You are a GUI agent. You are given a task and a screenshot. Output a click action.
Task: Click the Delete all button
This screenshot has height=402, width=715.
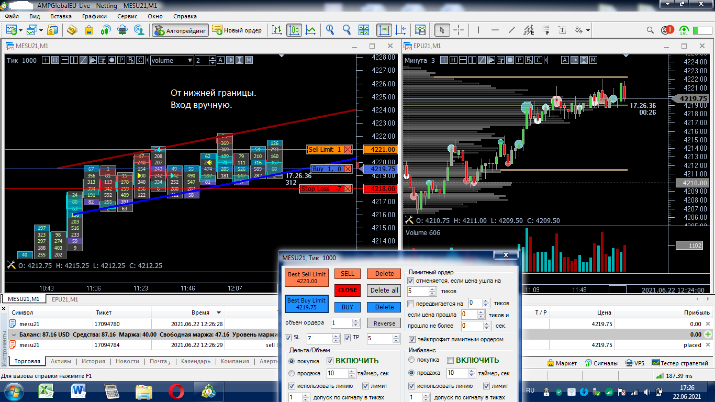(384, 290)
